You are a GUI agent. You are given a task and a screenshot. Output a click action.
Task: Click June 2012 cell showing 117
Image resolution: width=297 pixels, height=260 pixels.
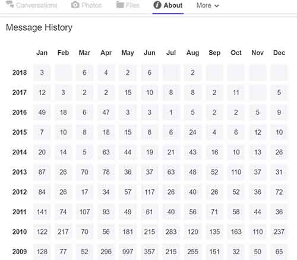click(150, 192)
